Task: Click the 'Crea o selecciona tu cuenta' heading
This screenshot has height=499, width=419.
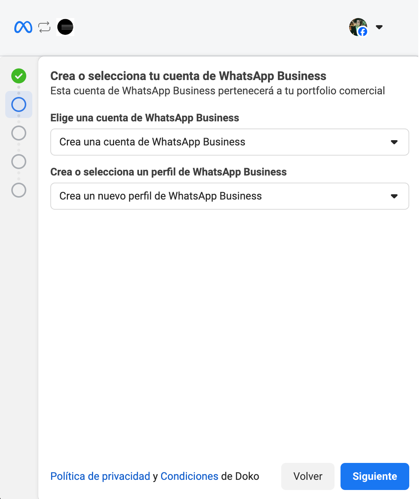Action: tap(188, 76)
